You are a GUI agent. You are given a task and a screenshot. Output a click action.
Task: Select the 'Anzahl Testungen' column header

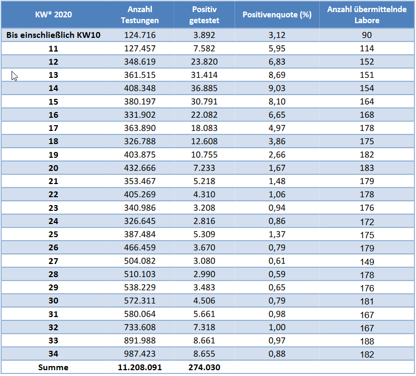point(139,15)
